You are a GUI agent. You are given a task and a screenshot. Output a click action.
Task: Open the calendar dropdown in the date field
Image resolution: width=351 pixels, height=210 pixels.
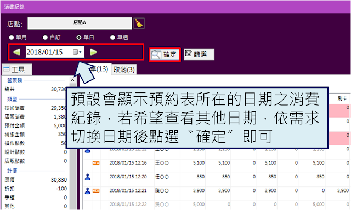click(x=77, y=52)
